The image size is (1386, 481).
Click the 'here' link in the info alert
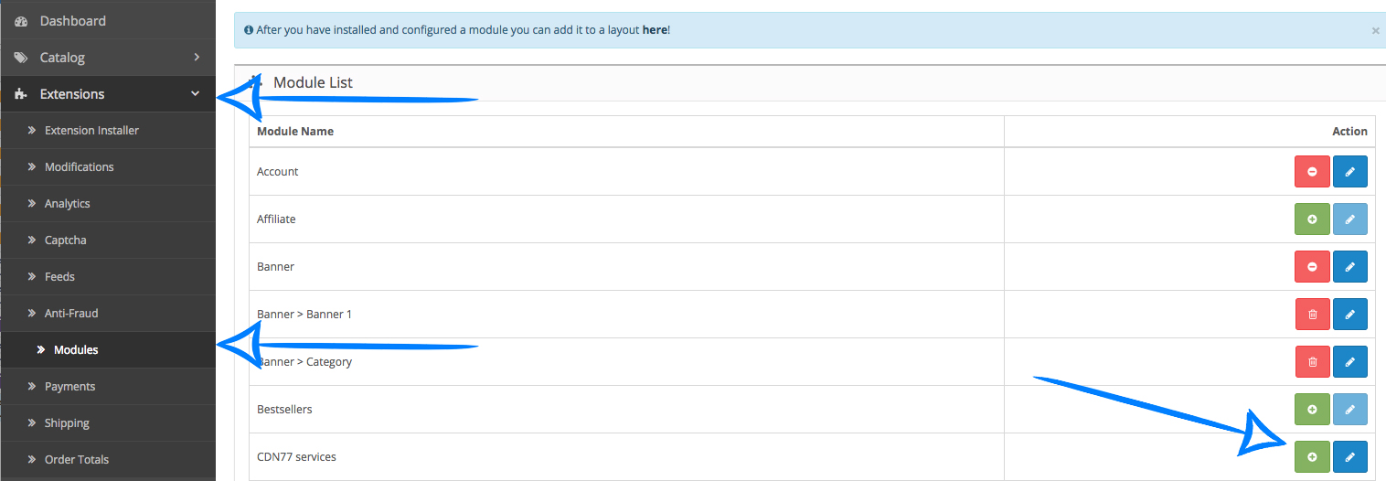tap(655, 30)
